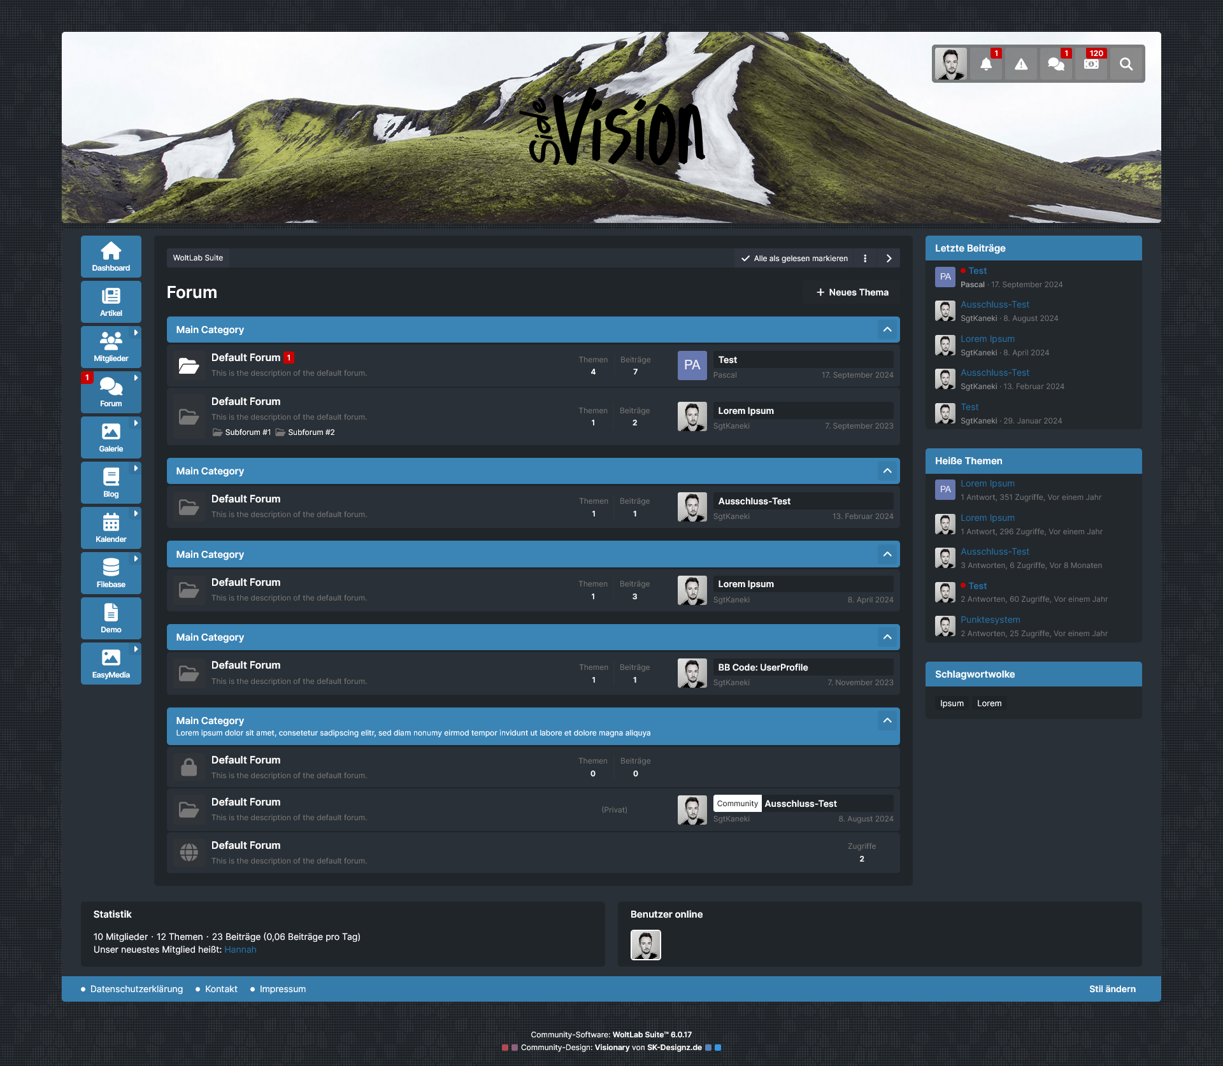The width and height of the screenshot is (1223, 1066).
Task: Click the search magnifier icon
Action: tap(1126, 64)
